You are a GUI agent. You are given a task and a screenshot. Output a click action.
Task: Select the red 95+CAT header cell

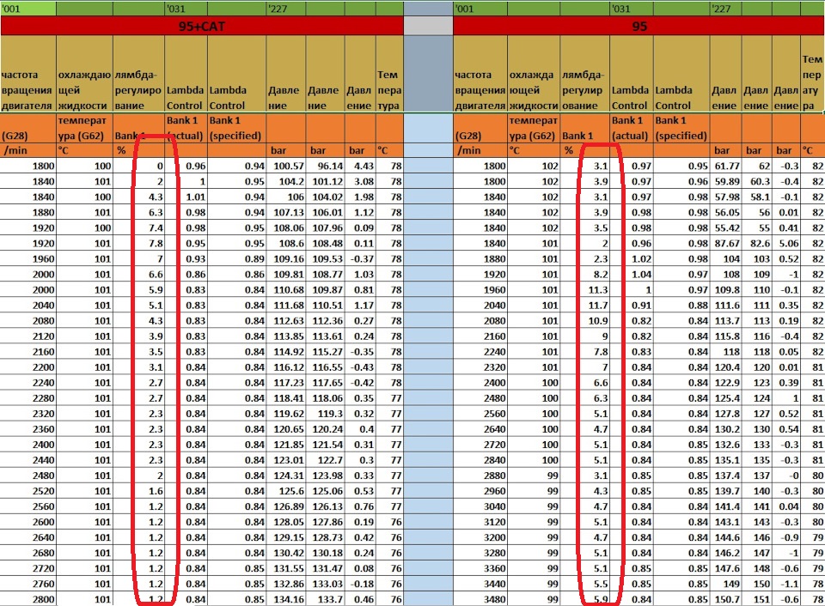click(202, 26)
